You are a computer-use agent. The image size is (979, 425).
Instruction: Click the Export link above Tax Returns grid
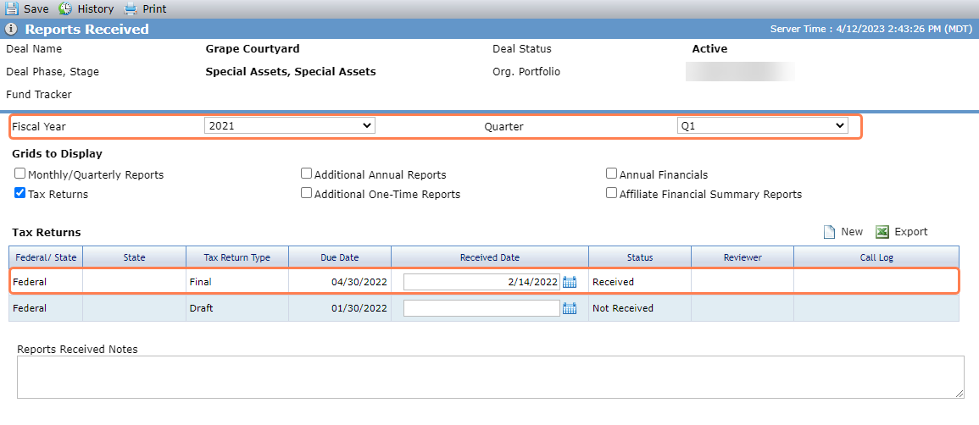pyautogui.click(x=911, y=232)
